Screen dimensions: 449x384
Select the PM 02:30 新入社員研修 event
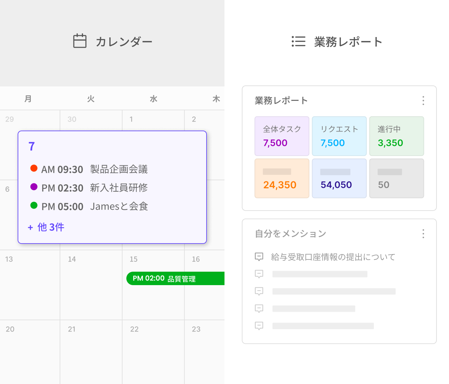point(94,188)
